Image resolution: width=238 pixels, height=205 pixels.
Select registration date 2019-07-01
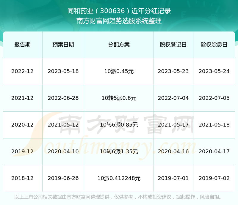pos(173,178)
